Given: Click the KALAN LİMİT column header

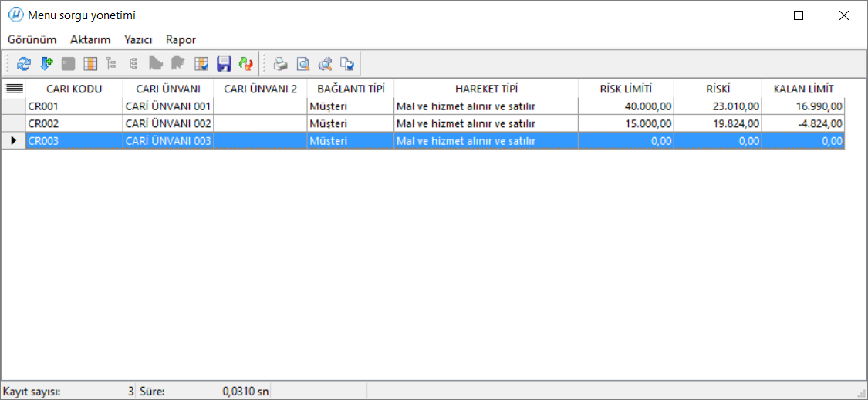Looking at the screenshot, I should point(803,89).
